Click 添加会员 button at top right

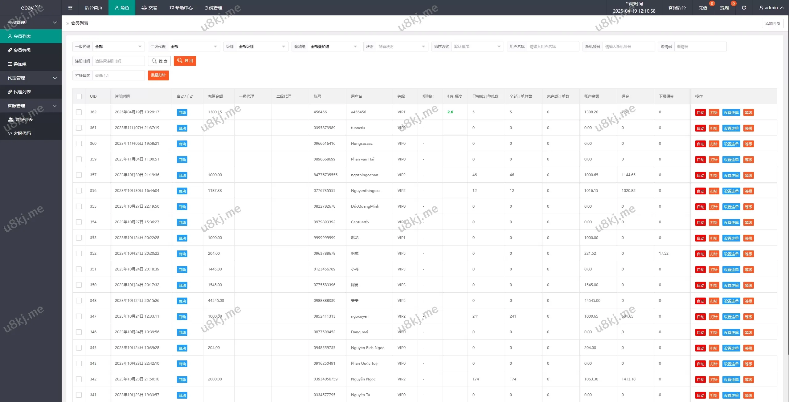coord(772,23)
